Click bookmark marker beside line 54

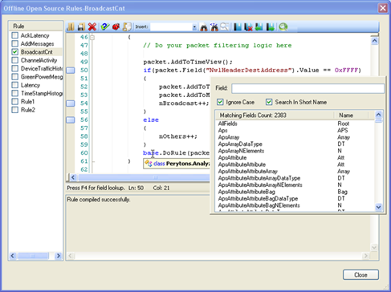[71, 103]
